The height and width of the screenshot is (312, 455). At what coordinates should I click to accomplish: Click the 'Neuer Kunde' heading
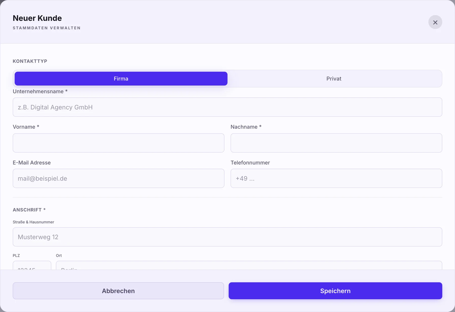point(37,18)
